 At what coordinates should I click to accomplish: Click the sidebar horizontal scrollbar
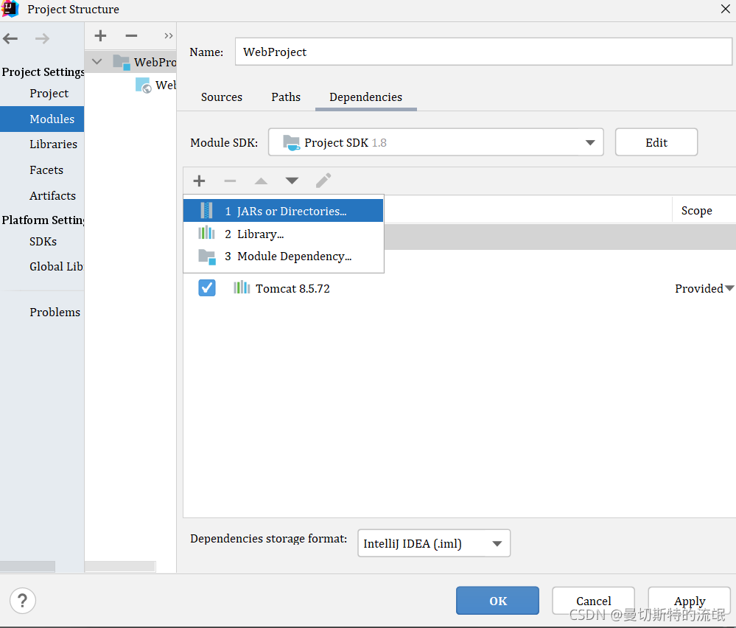tap(28, 567)
